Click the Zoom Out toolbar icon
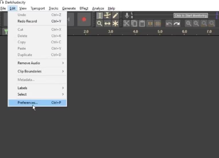The image size is (219, 158). [196, 24]
